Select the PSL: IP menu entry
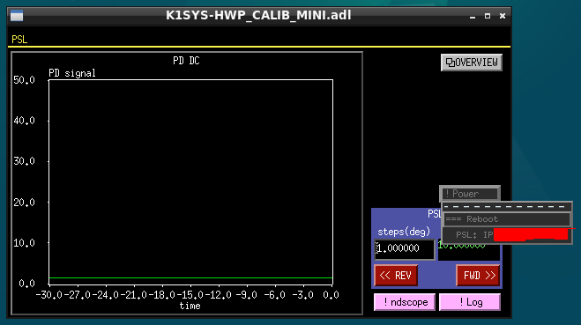Image resolution: width=581 pixels, height=325 pixels. click(x=507, y=235)
